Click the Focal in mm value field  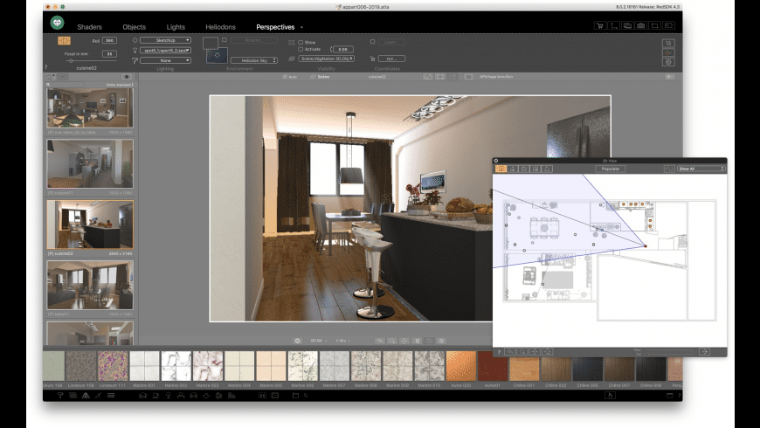pos(109,54)
